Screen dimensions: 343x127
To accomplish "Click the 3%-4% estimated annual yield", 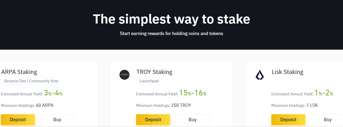I will [x=53, y=93].
